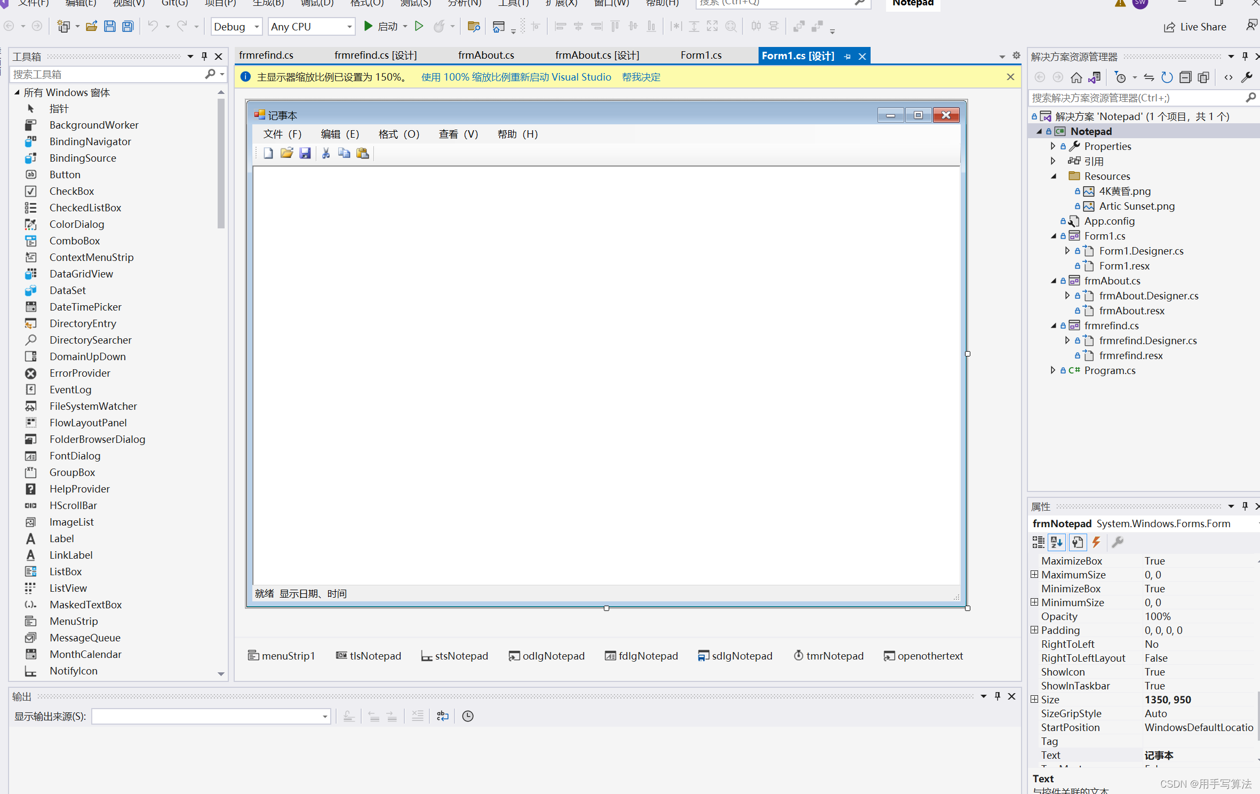
Task: Click the wrench Properties icon in Solution Explorer toolbar
Action: [1247, 78]
